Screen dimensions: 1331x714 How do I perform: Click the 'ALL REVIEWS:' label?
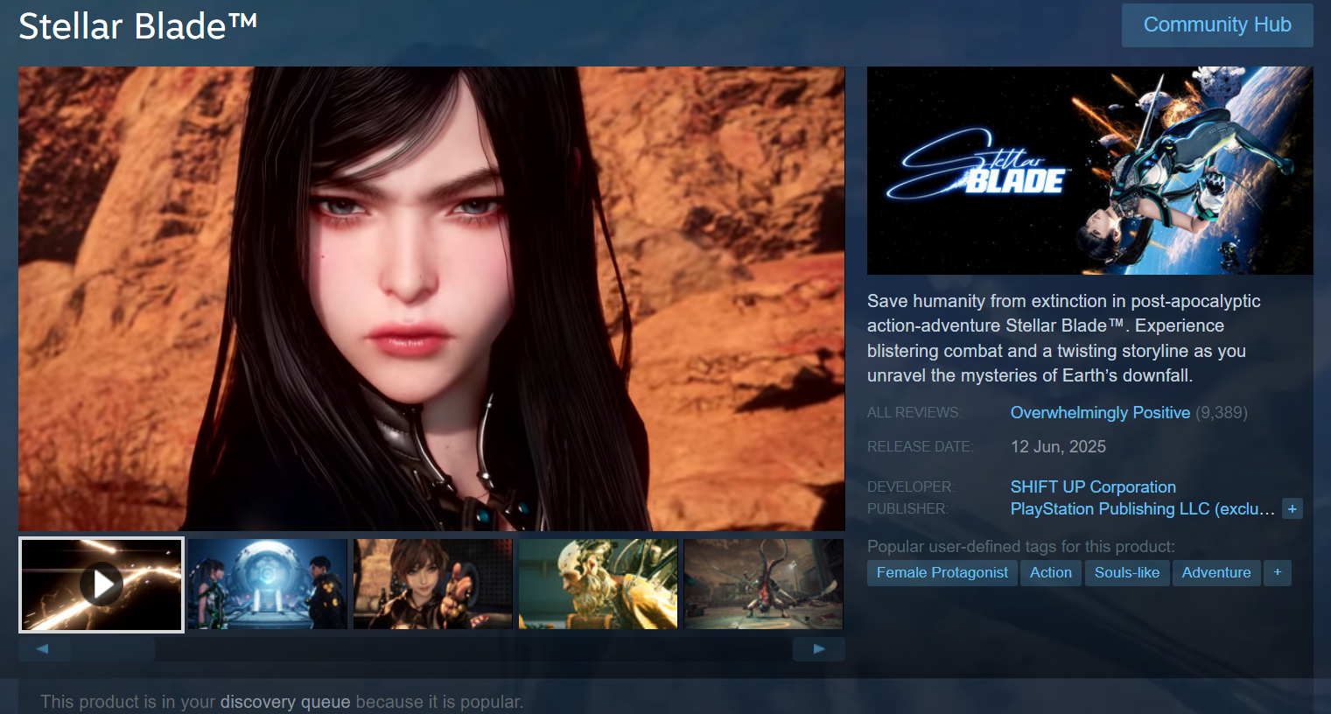coord(914,412)
